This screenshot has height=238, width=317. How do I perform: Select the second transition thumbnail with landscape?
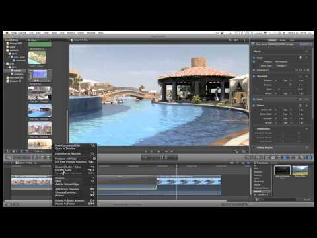click(x=300, y=171)
